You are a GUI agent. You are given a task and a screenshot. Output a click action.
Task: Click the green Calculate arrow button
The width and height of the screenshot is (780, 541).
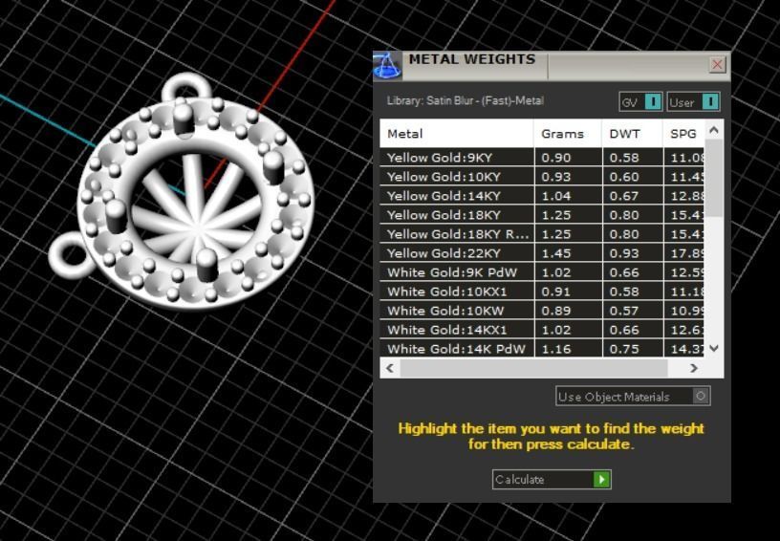point(601,479)
